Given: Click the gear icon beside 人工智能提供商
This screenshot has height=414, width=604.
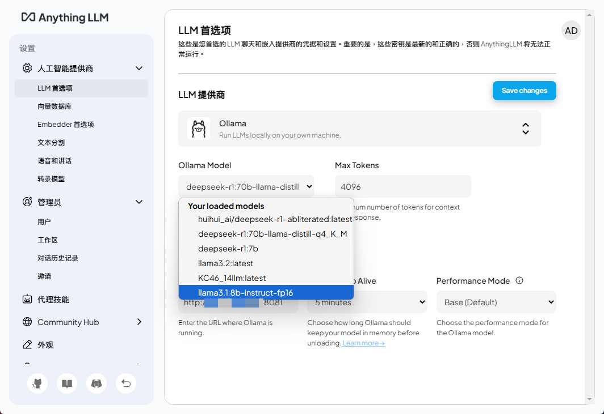Looking at the screenshot, I should pos(27,68).
